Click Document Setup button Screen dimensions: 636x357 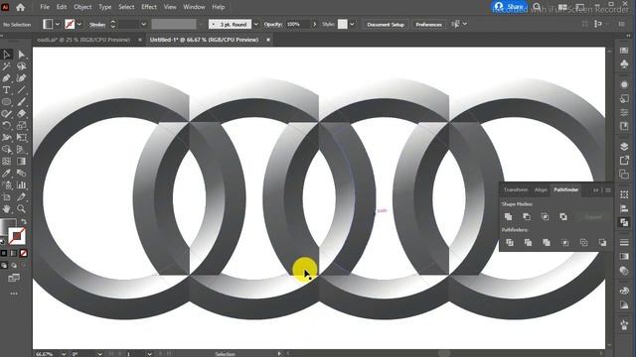tap(386, 24)
